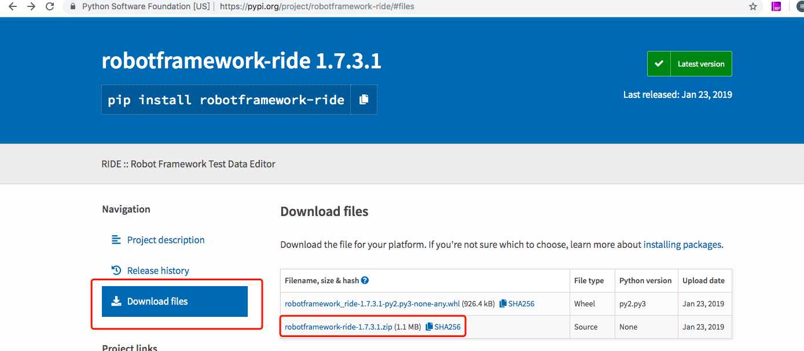
Task: Click the padlock site security icon
Action: coord(73,7)
